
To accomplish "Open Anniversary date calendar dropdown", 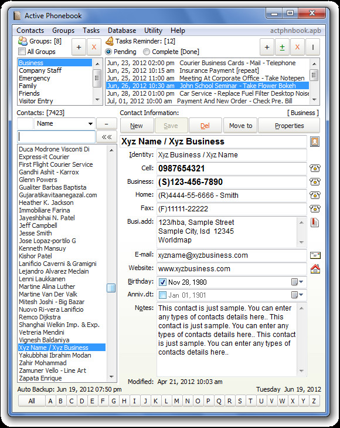I will (297, 295).
